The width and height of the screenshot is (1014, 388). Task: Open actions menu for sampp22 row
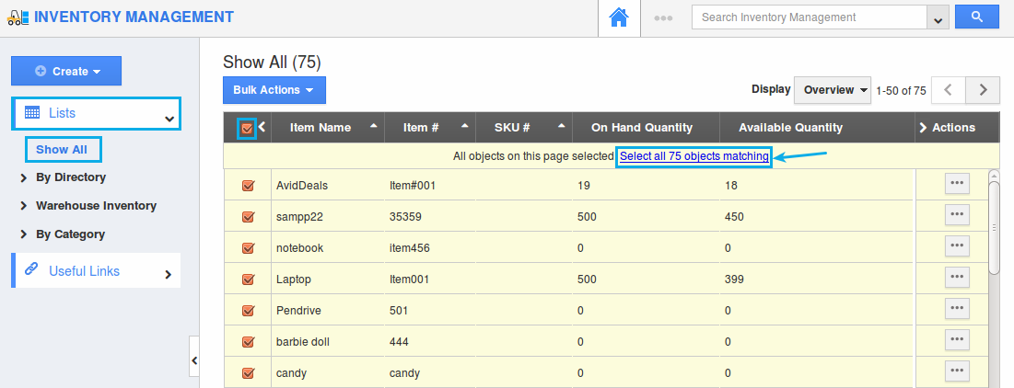957,215
